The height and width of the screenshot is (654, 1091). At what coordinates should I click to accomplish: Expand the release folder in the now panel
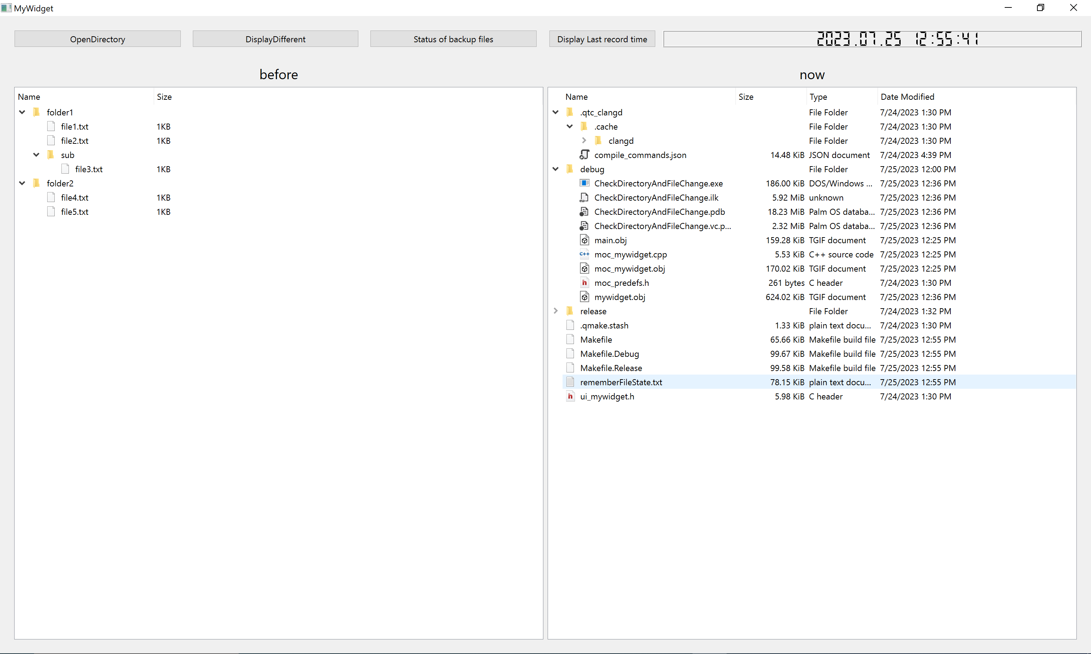click(556, 311)
